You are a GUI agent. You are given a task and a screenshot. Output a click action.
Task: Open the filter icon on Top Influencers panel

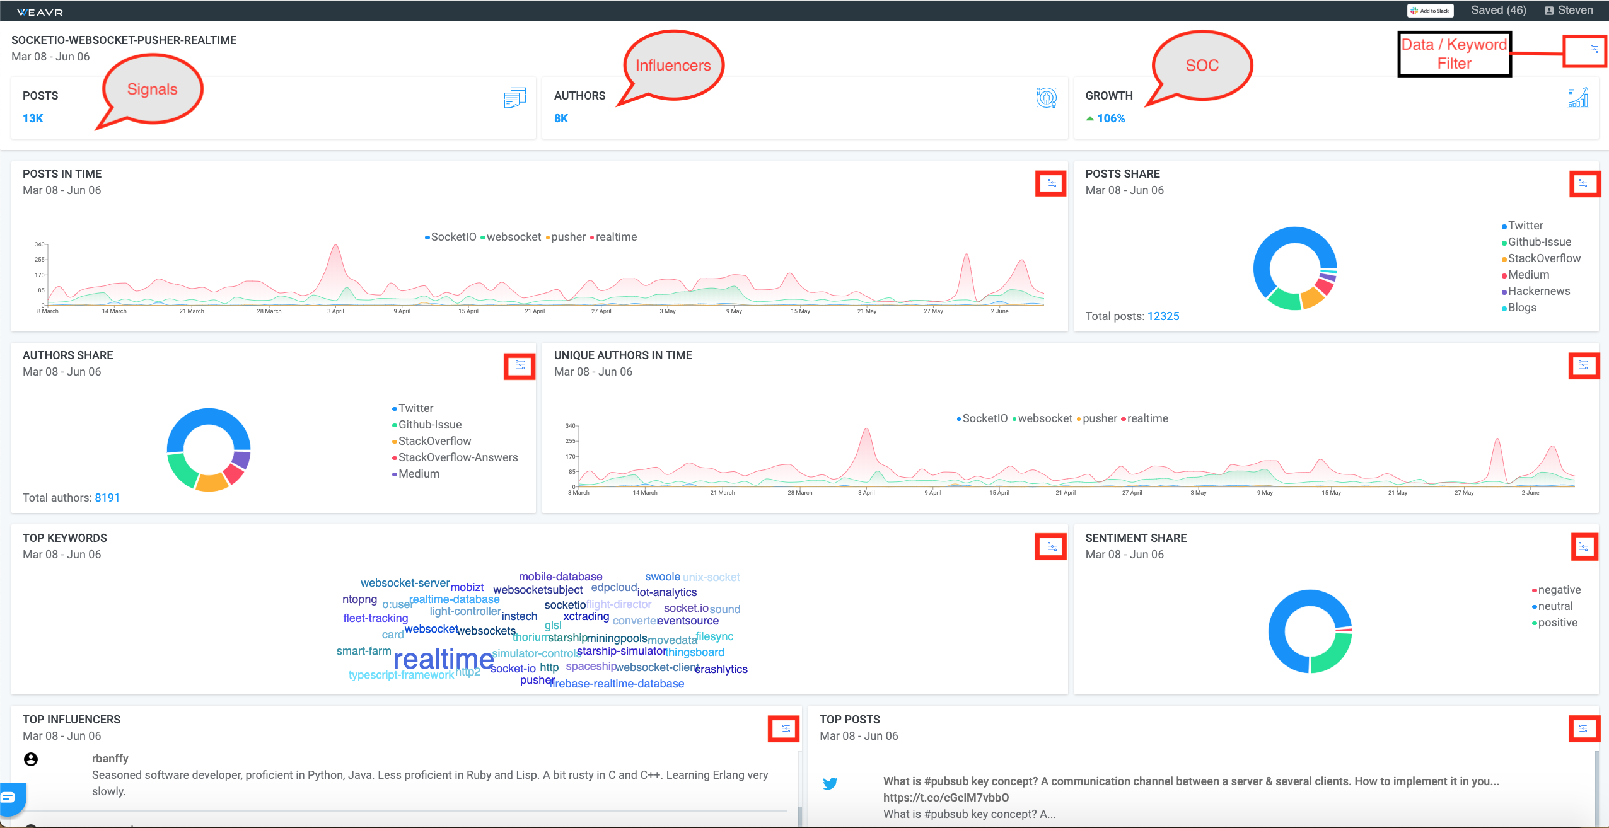(x=786, y=728)
